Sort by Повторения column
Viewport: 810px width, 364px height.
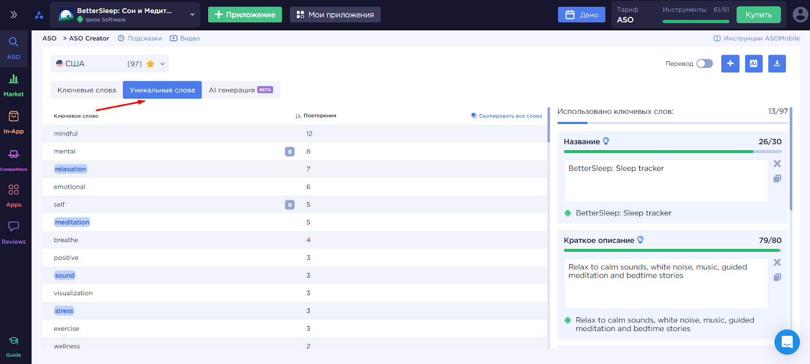tap(316, 116)
